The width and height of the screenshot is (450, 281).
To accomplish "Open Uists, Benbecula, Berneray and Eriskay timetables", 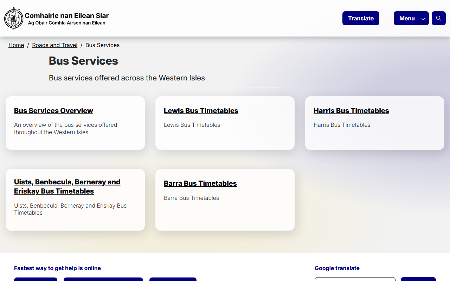I will click(x=67, y=187).
